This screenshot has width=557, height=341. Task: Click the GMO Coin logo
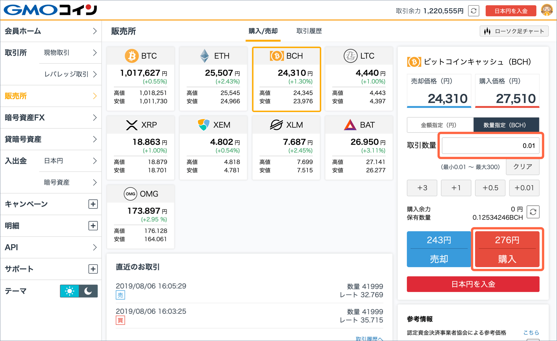(x=50, y=10)
